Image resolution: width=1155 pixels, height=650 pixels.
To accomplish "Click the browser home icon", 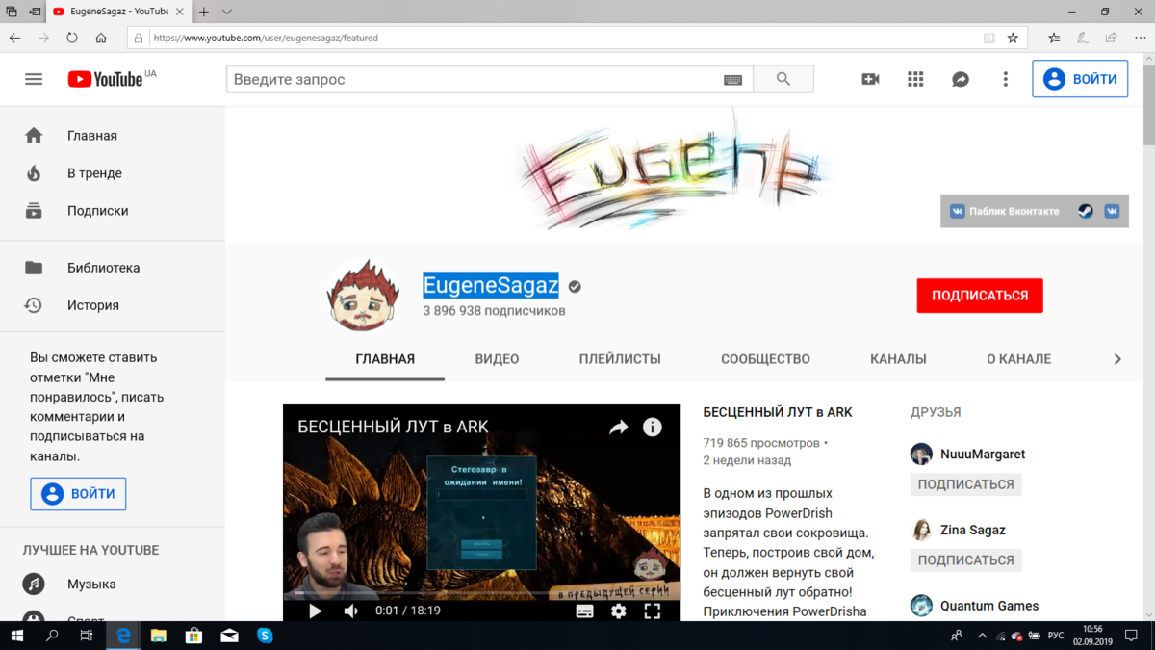I will click(x=101, y=39).
